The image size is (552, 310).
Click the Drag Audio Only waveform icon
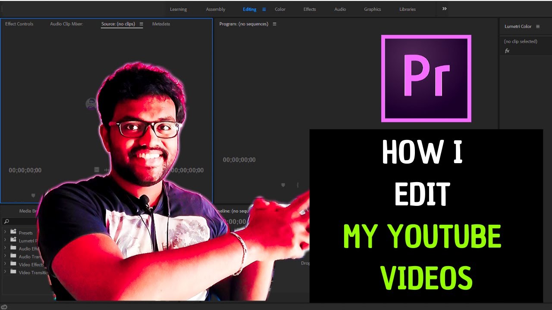click(x=107, y=170)
